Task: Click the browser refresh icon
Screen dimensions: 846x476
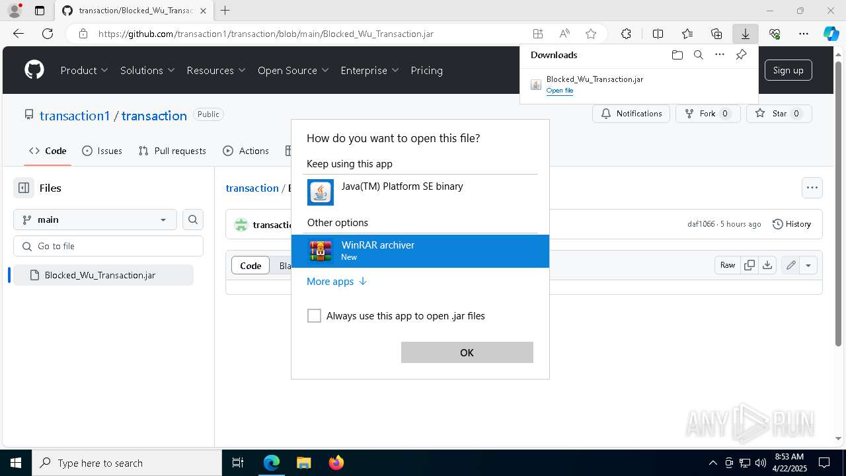Action: tap(48, 34)
